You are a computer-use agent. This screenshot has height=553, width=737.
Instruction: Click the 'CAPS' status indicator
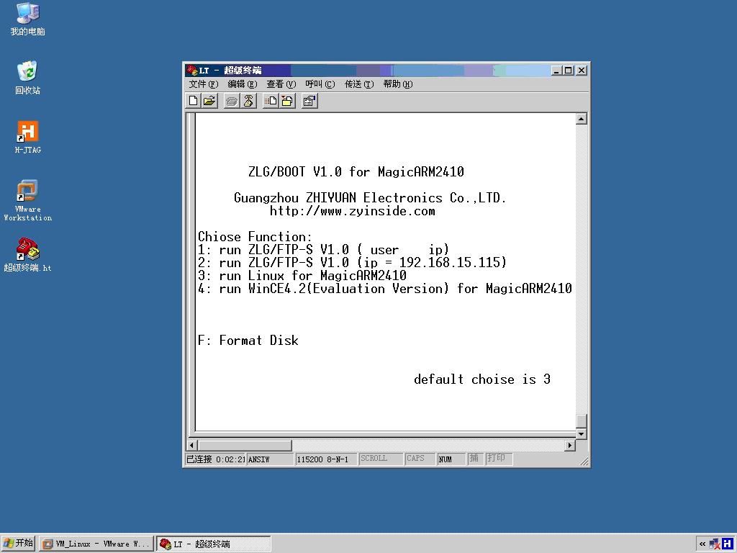tap(420, 459)
